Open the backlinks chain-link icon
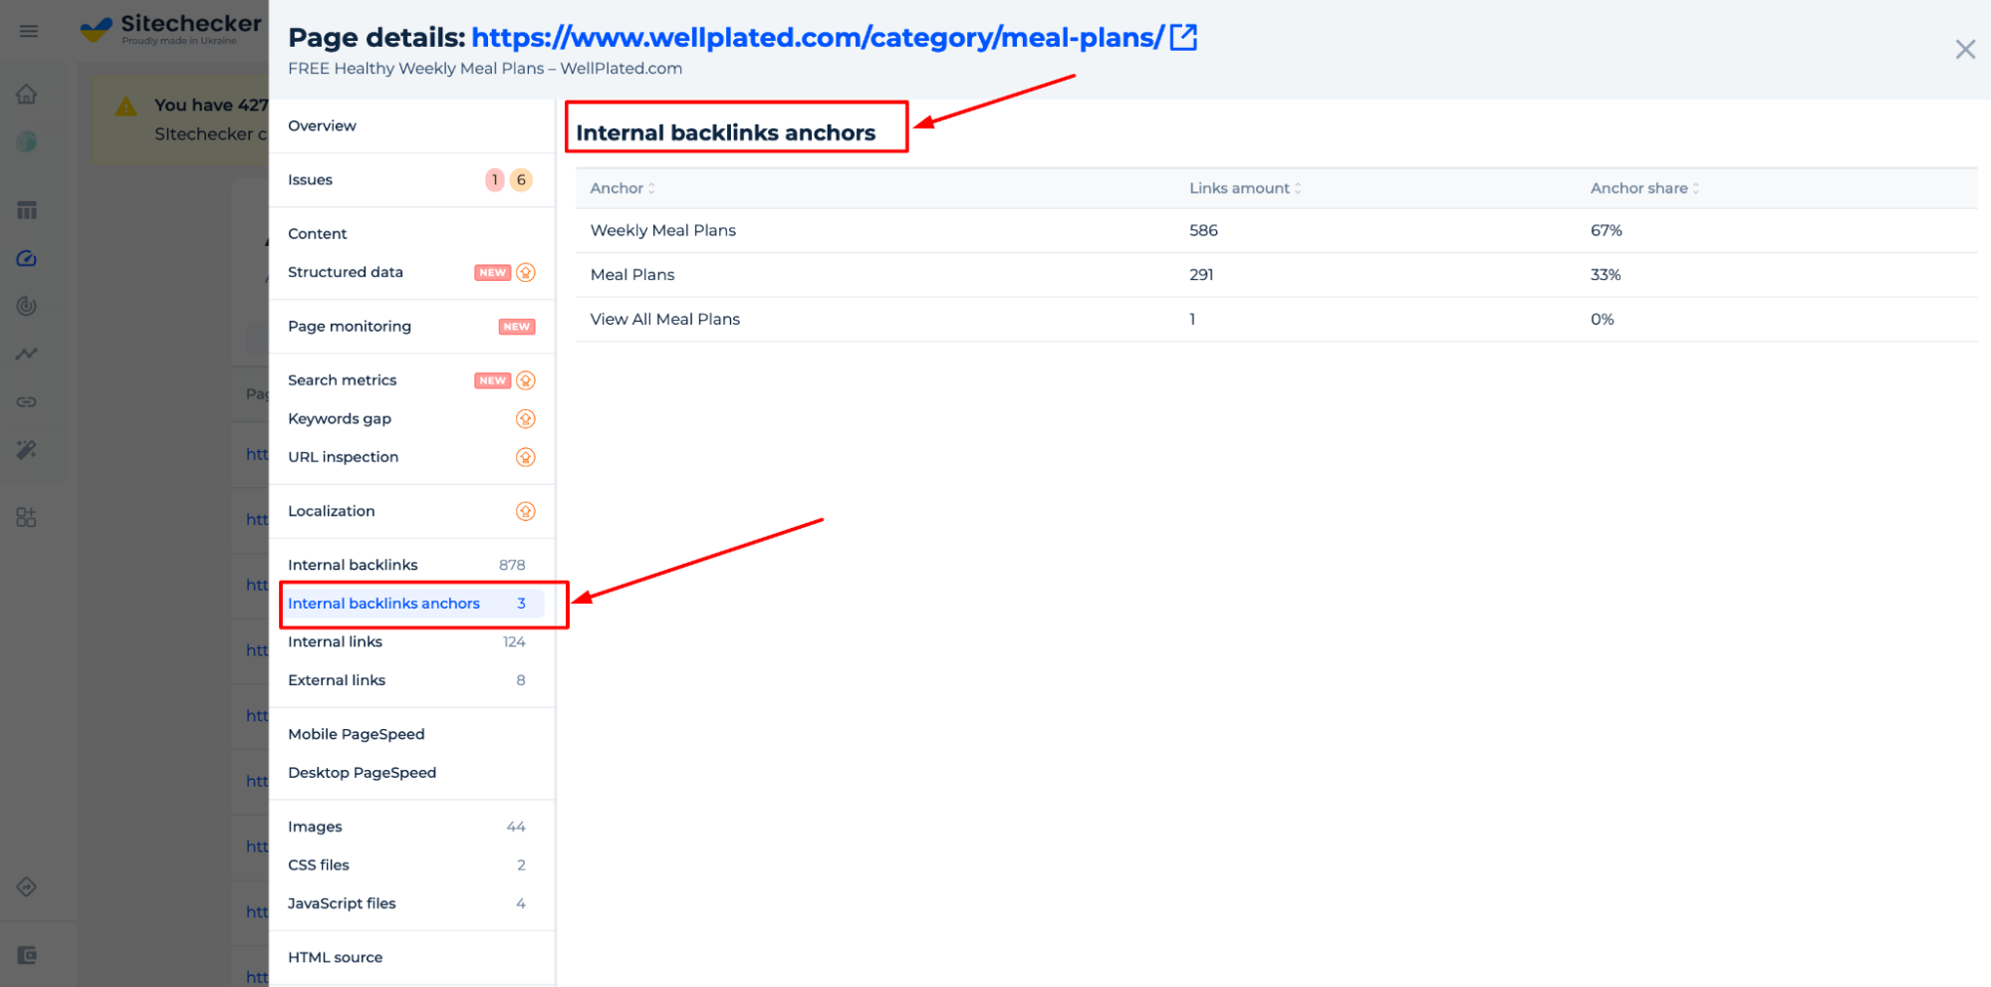The image size is (1991, 987). (27, 401)
